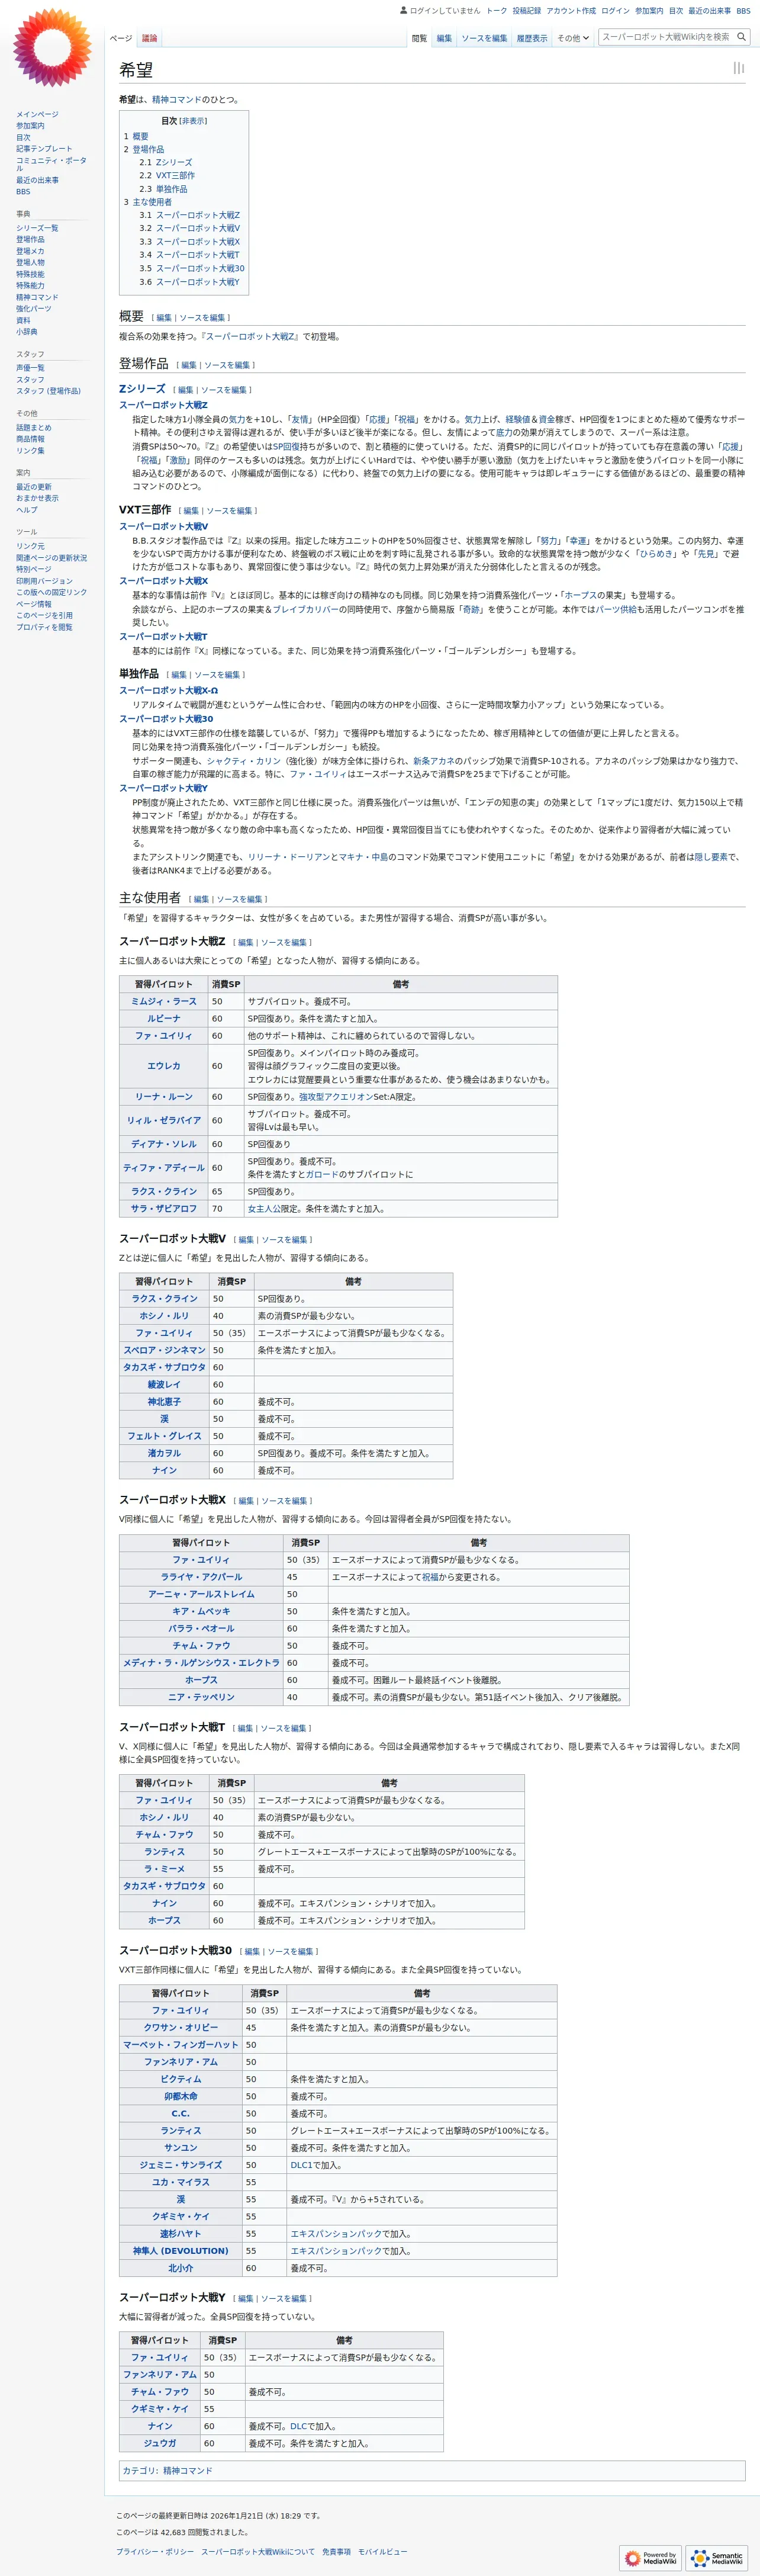Open the Powered by MediaWiki badge
This screenshot has height=2576, width=760.
(x=650, y=2557)
